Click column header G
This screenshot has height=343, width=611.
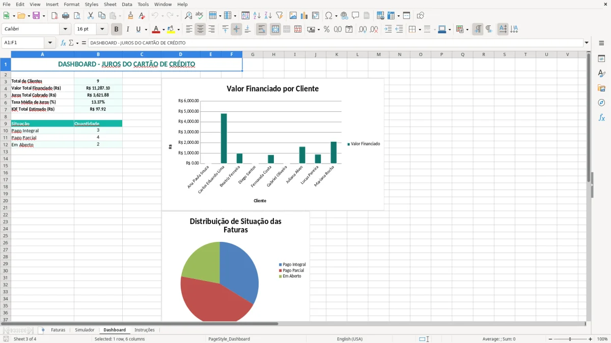(253, 54)
